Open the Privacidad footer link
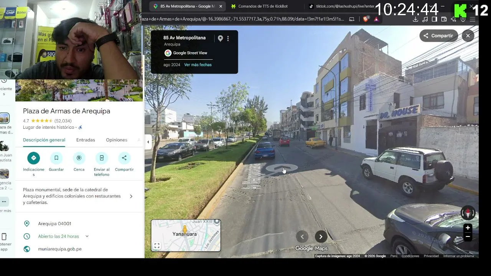The height and width of the screenshot is (276, 491). [431, 256]
